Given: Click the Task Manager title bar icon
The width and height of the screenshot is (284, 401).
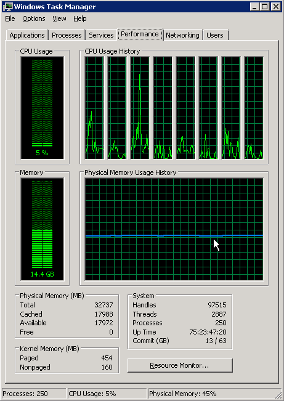Looking at the screenshot, I should coord(8,7).
